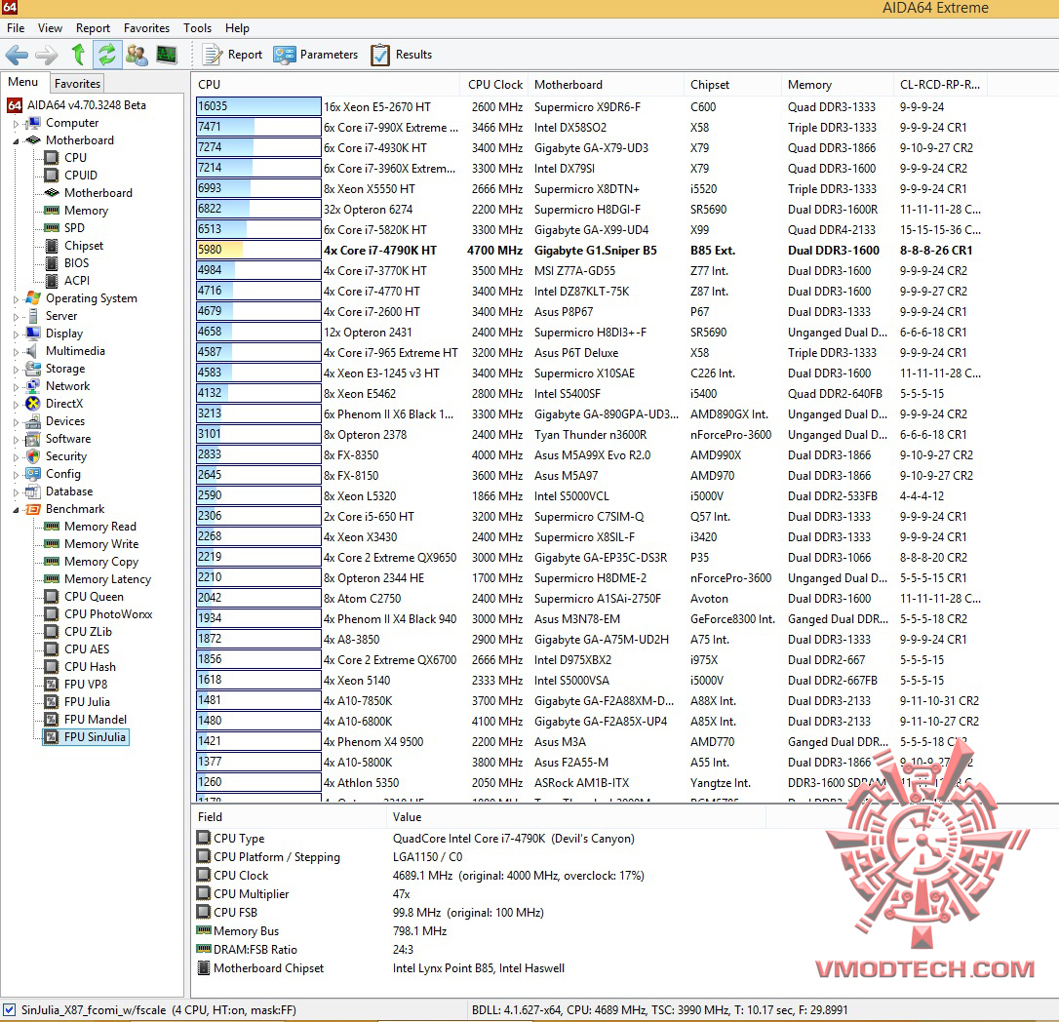Open BIOS tree item
Screen dimensions: 1059x1022
pyautogui.click(x=76, y=262)
